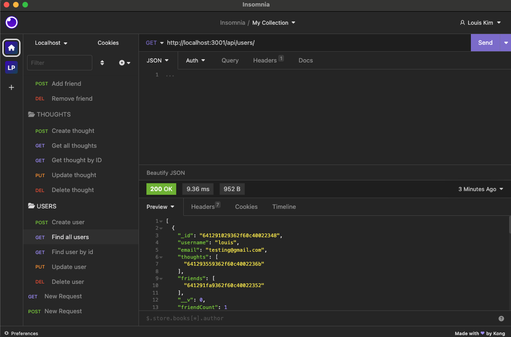Screen dimensions: 511x337
Task: Select the LP project icon in sidebar
Action: click(11, 67)
